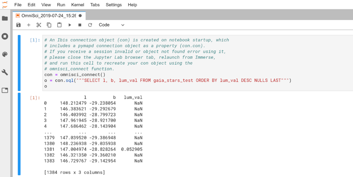Open the wrench tools sidebar panel
Screen dimensions: 353x177
pyautogui.click(x=5, y=72)
